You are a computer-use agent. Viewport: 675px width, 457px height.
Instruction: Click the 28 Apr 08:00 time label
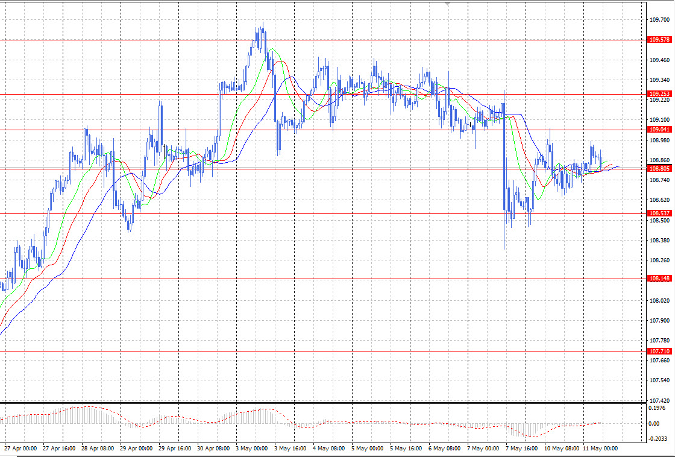pyautogui.click(x=98, y=449)
